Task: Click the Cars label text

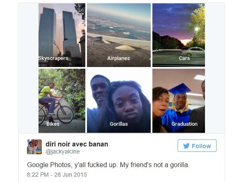Action: [184, 58]
